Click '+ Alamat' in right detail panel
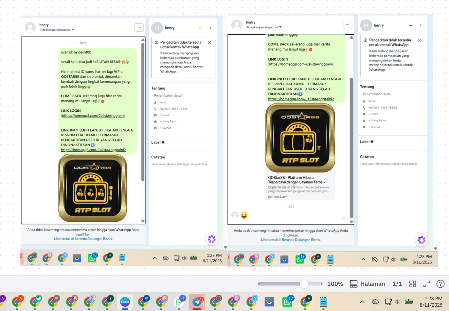Screen dimensions: 449x311 pos(374,127)
